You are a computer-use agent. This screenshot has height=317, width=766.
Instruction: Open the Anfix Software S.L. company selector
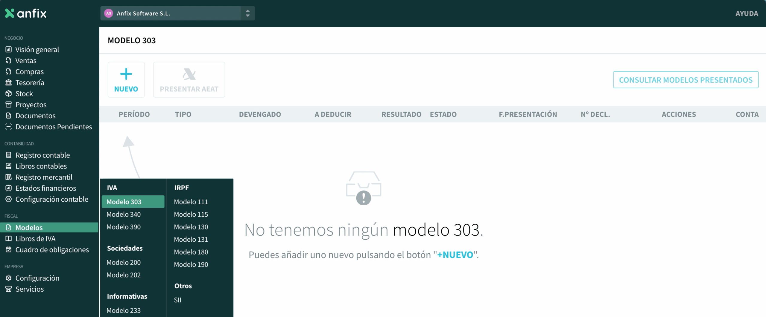point(171,13)
